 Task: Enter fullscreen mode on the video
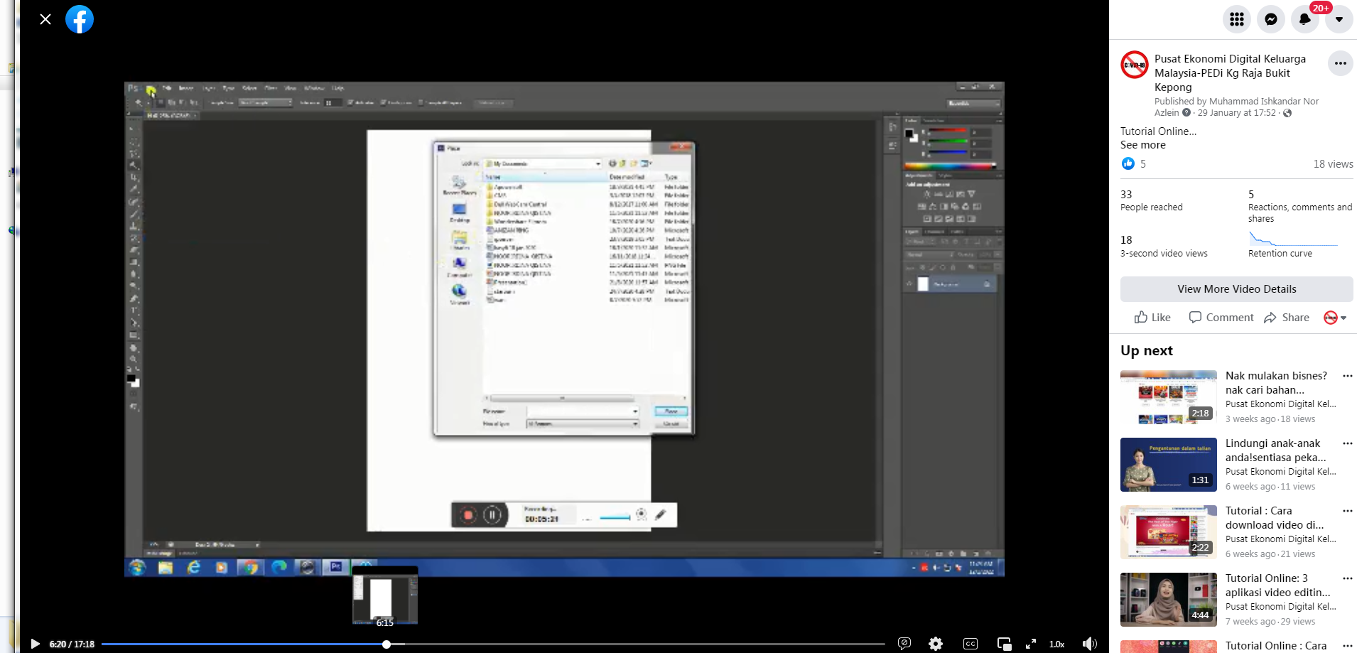coord(1030,644)
